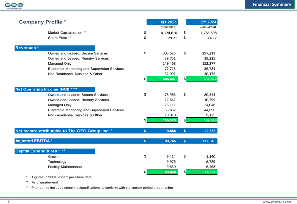Click the Revenues section header

(x=55, y=48)
